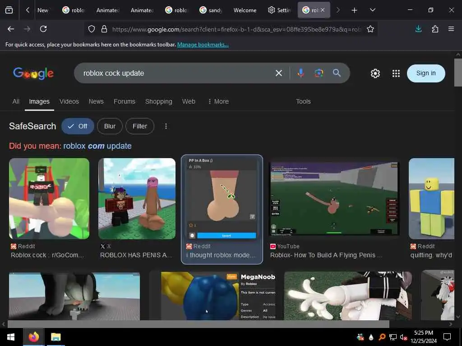
Task: Bookmark this page with the star icon
Action: 370,29
